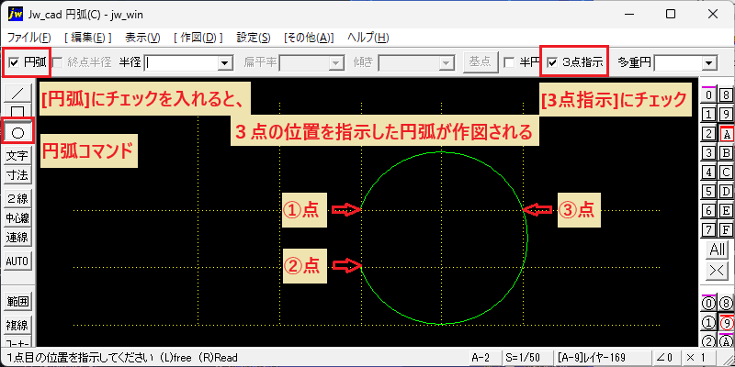This screenshot has width=735, height=367.
Task: Open the その他(A) menu
Action: click(x=309, y=38)
